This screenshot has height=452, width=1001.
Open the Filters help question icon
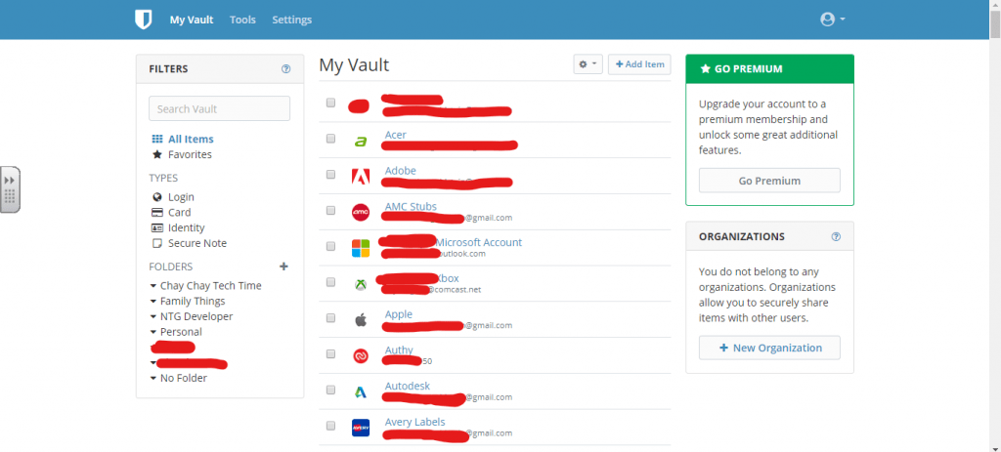tap(286, 69)
